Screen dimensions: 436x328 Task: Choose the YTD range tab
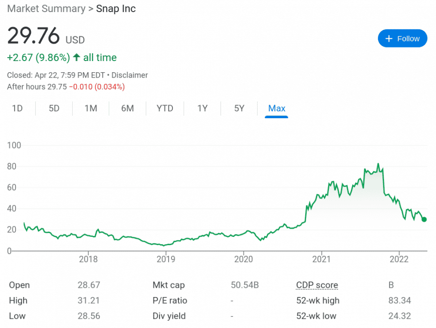tap(165, 108)
